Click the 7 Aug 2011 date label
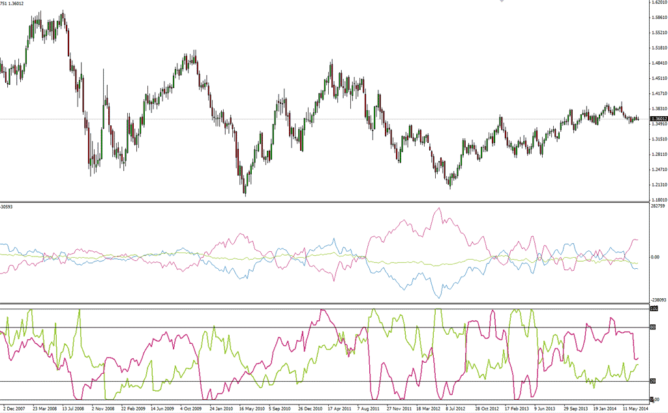This screenshot has height=413, width=668. [x=368, y=408]
